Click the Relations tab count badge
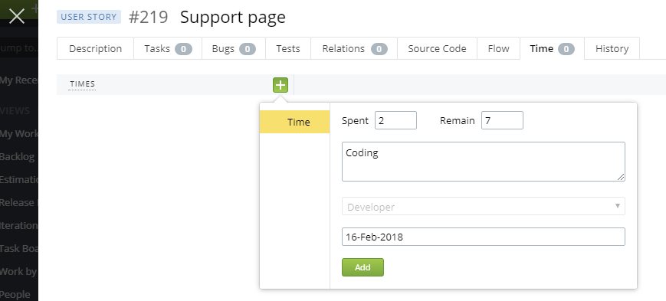The width and height of the screenshot is (666, 301). coord(379,49)
